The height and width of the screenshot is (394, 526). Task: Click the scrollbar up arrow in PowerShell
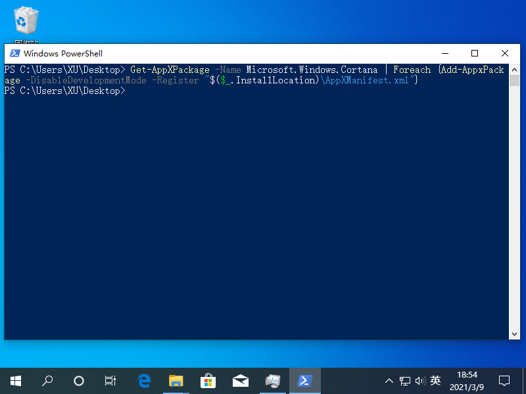tap(515, 70)
